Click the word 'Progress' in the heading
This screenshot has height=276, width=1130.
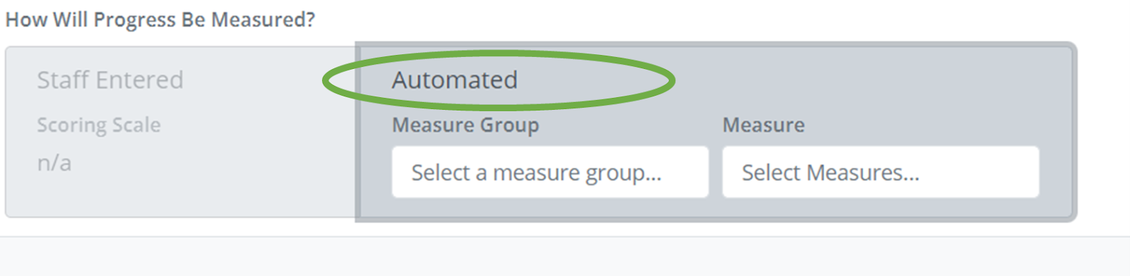tap(135, 20)
